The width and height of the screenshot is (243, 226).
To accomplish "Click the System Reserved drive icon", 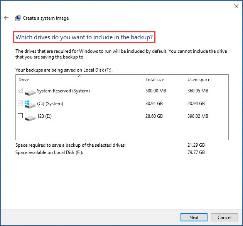I will [30, 93].
